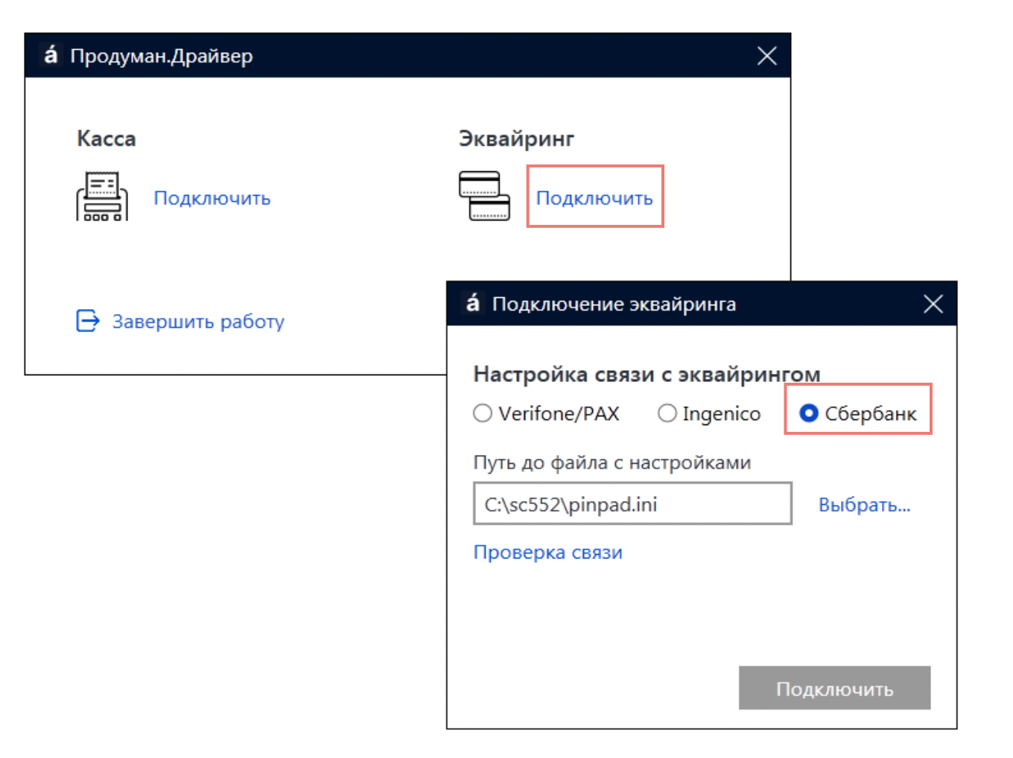Click the Касса section heading
The width and height of the screenshot is (1013, 758).
(107, 138)
